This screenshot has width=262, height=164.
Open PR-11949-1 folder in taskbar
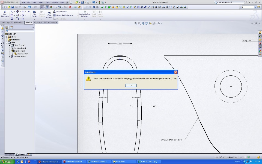[x=124, y=162]
